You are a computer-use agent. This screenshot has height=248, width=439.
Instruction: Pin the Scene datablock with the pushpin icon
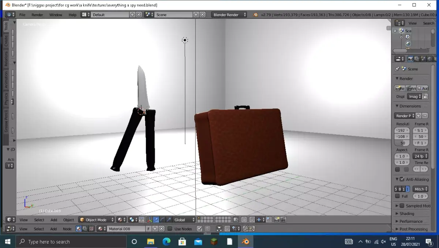point(397,69)
